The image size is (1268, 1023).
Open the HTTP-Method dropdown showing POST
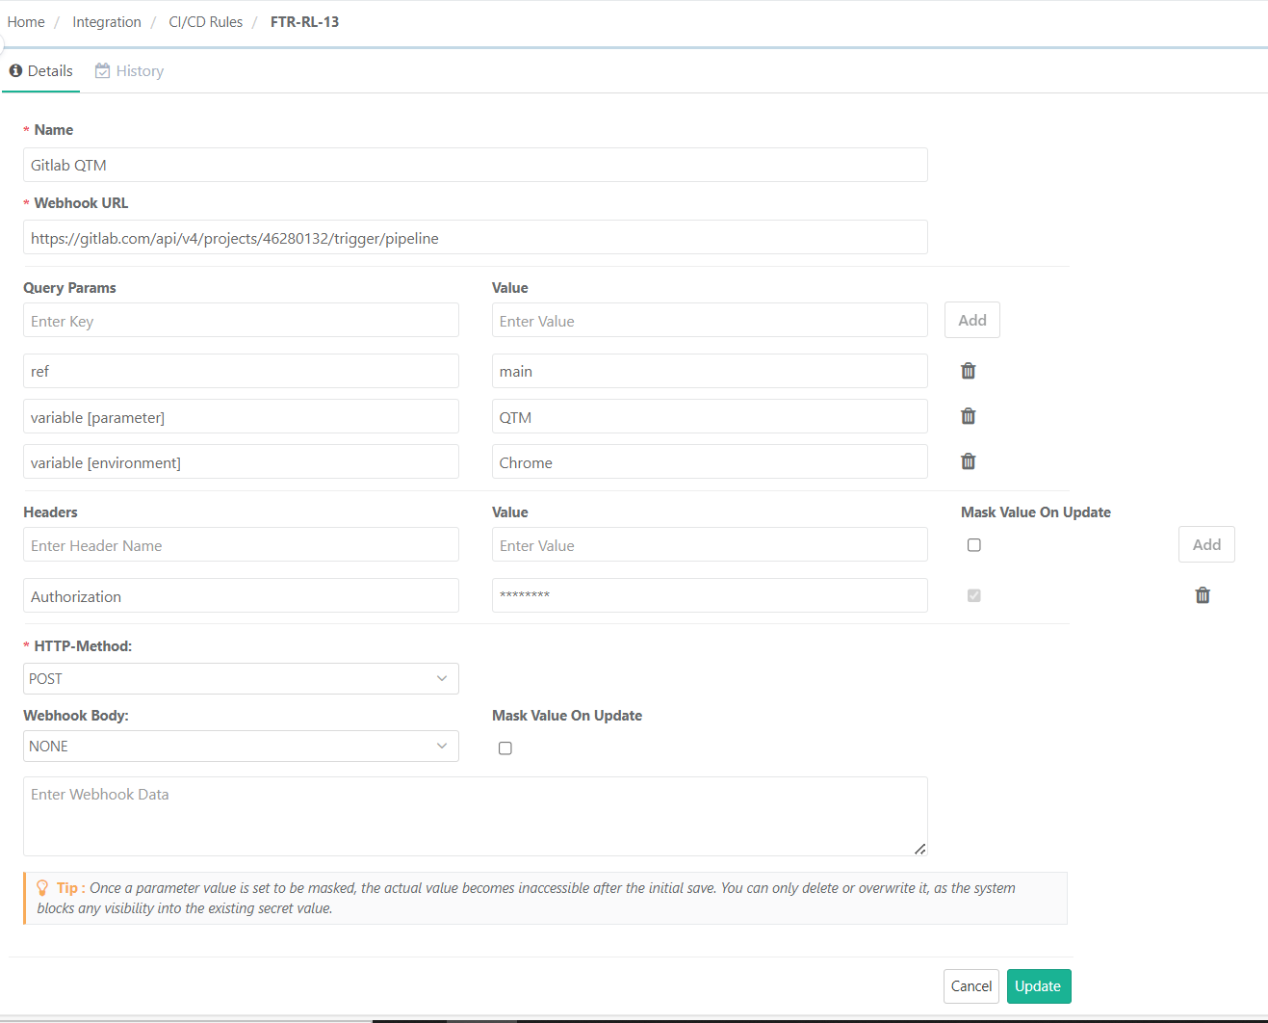click(241, 678)
